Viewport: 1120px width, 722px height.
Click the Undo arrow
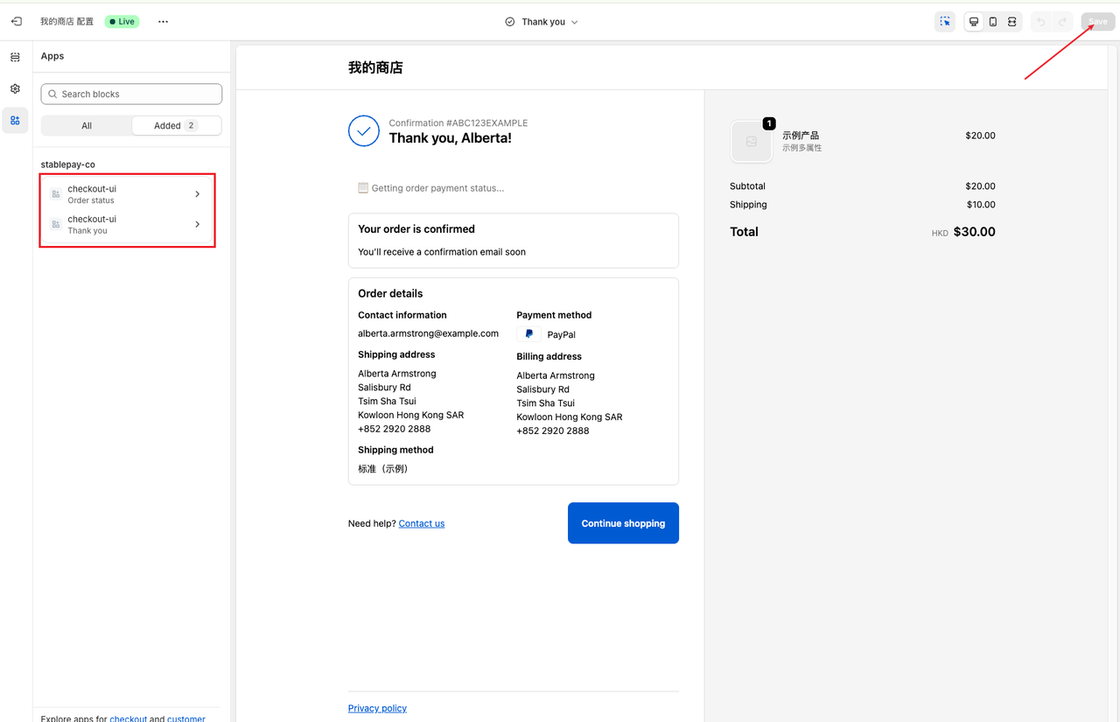(x=1041, y=21)
